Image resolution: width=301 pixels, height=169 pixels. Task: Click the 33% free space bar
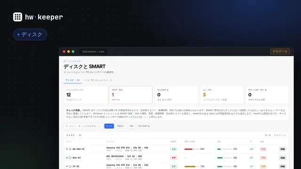click(224, 166)
